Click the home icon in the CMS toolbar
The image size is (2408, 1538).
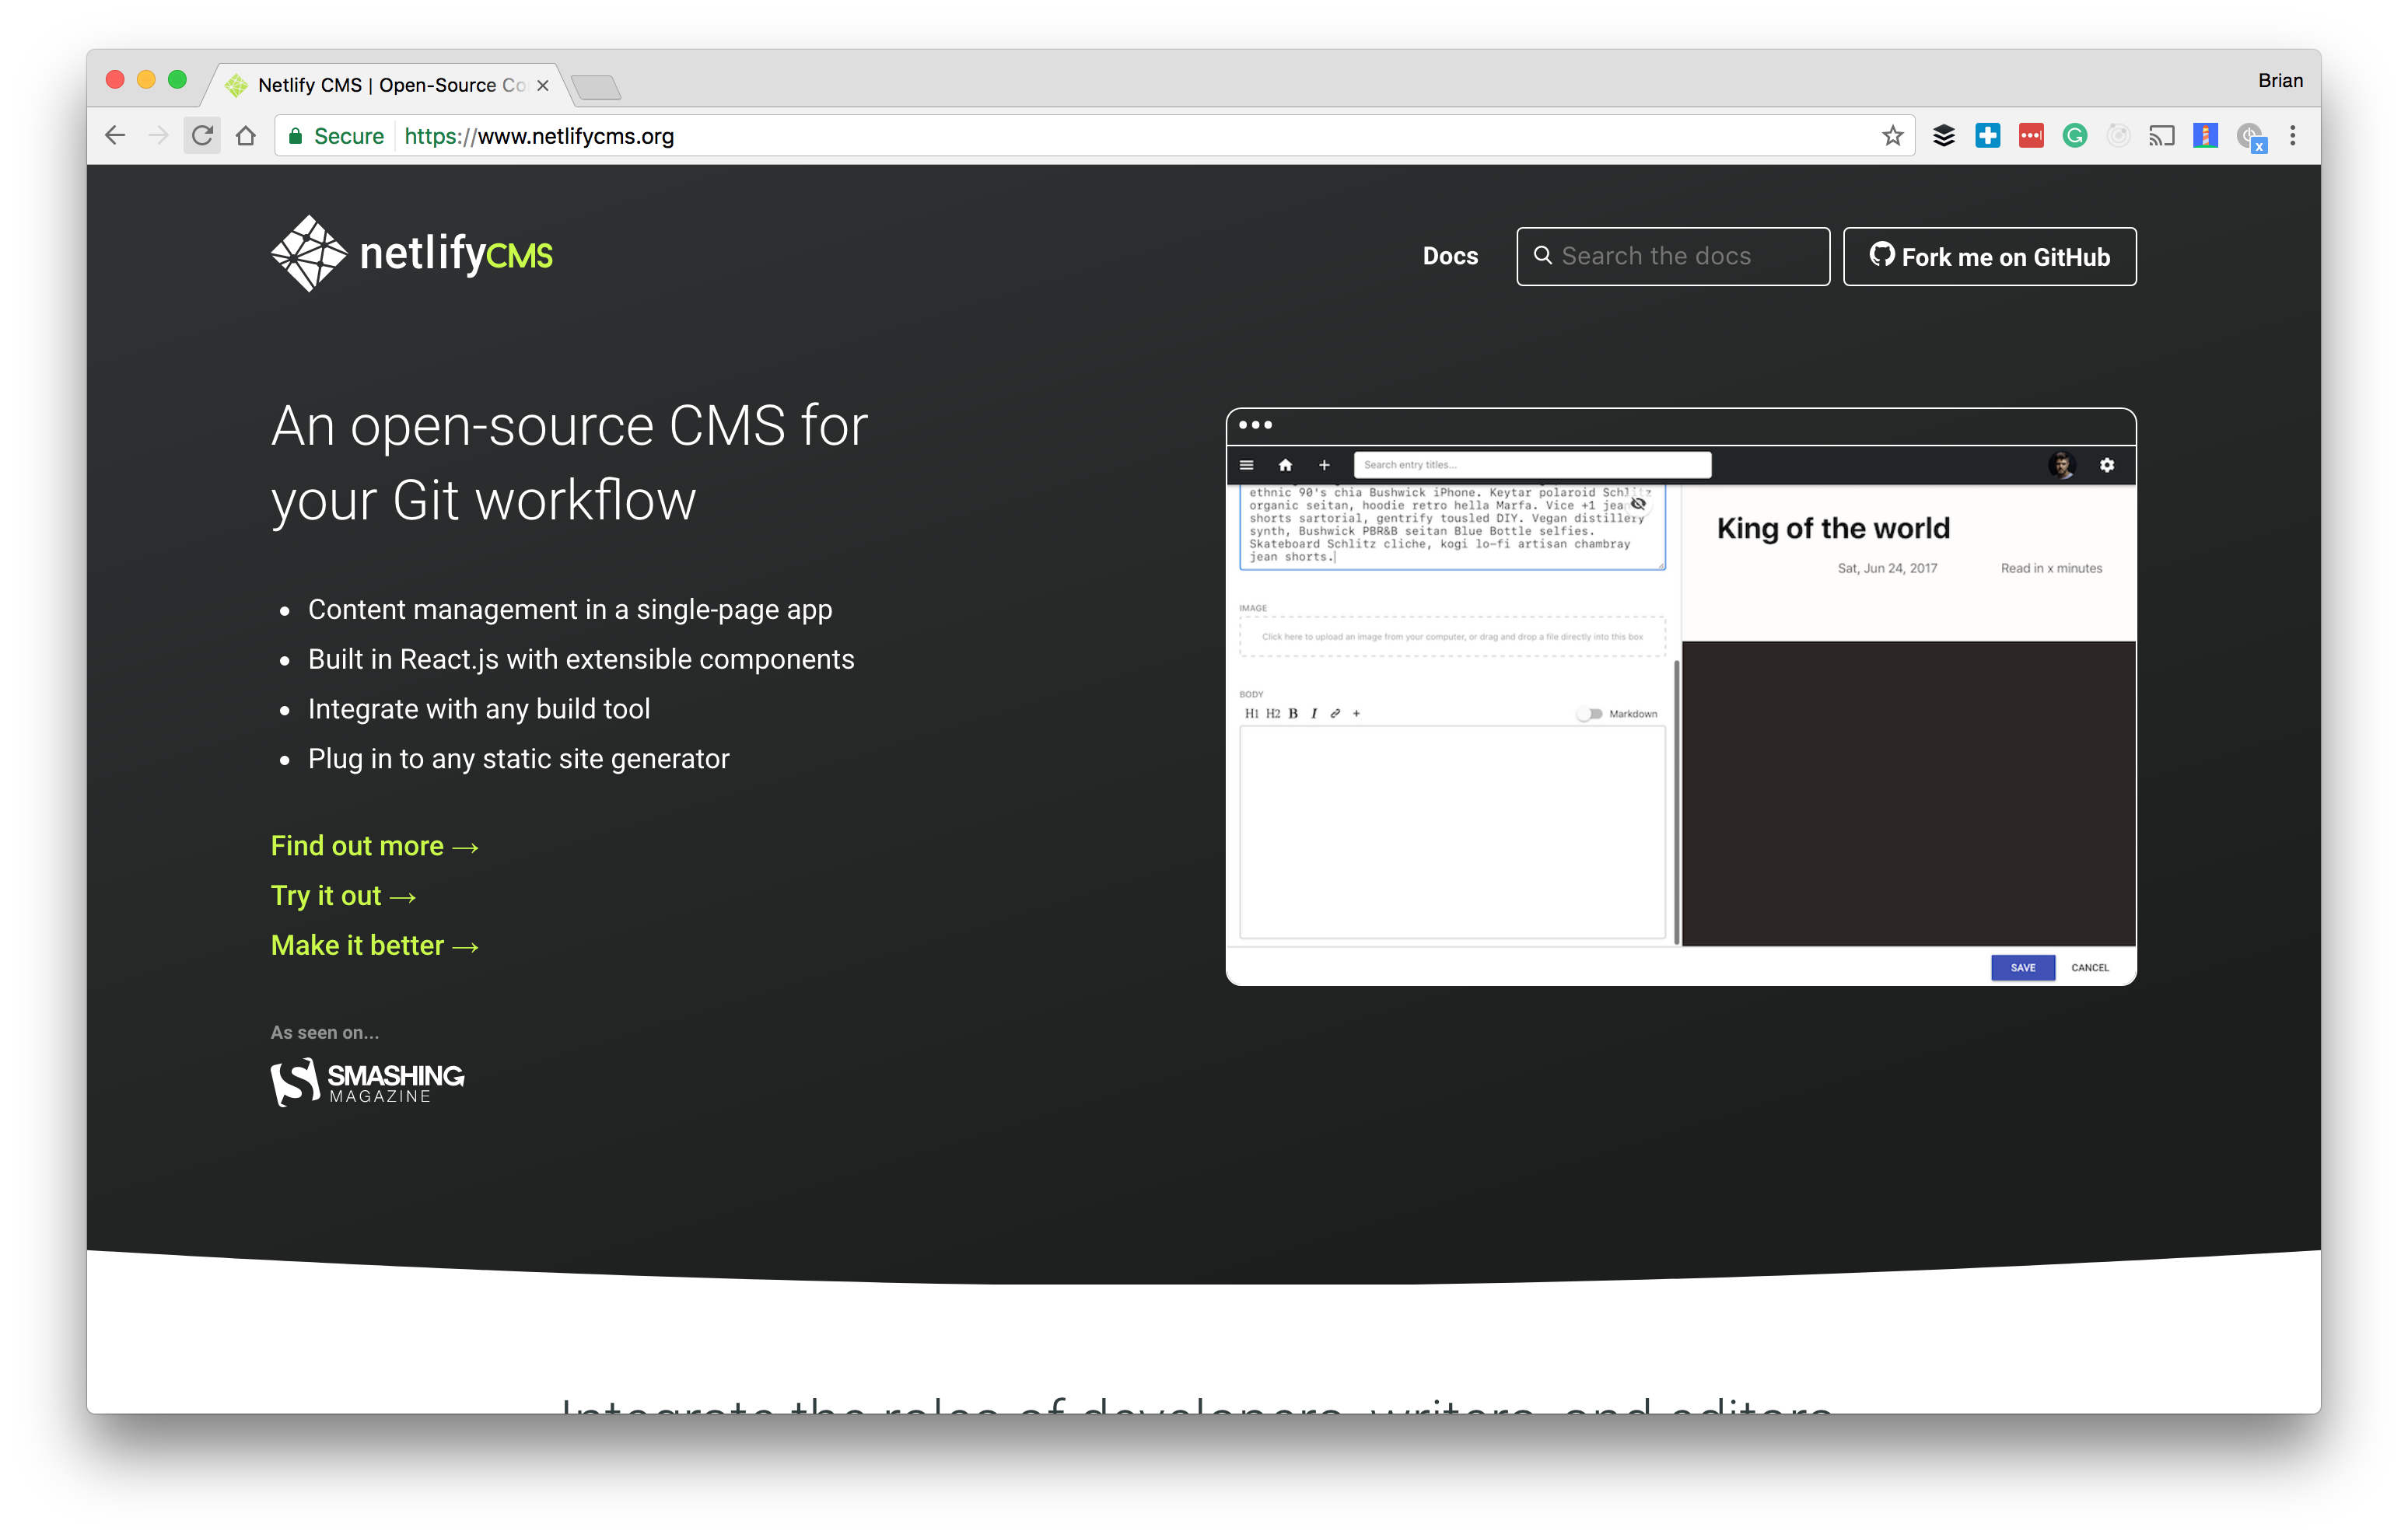(x=1285, y=465)
